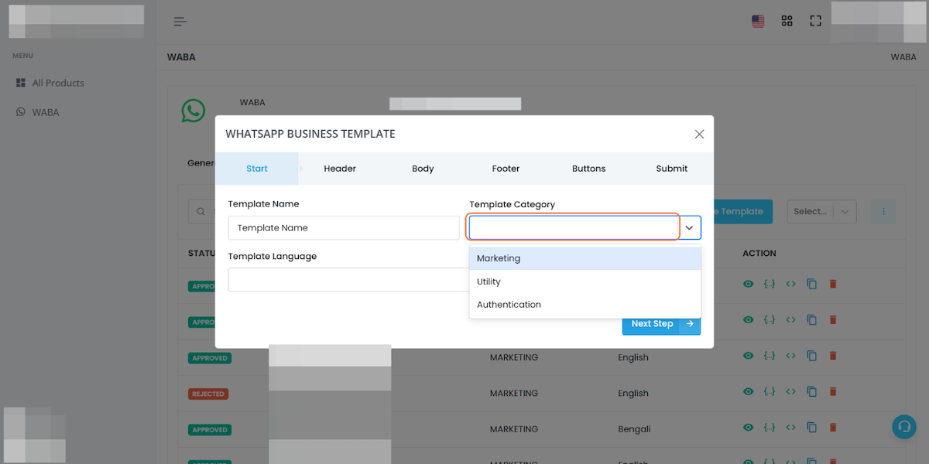Open the support headset chat bubble
This screenshot has width=929, height=464.
point(903,426)
